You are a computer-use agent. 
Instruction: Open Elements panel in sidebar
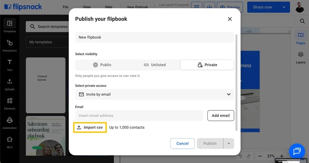(x=9, y=104)
